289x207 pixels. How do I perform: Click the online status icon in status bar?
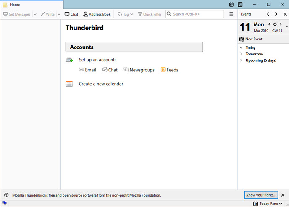[x=5, y=203]
